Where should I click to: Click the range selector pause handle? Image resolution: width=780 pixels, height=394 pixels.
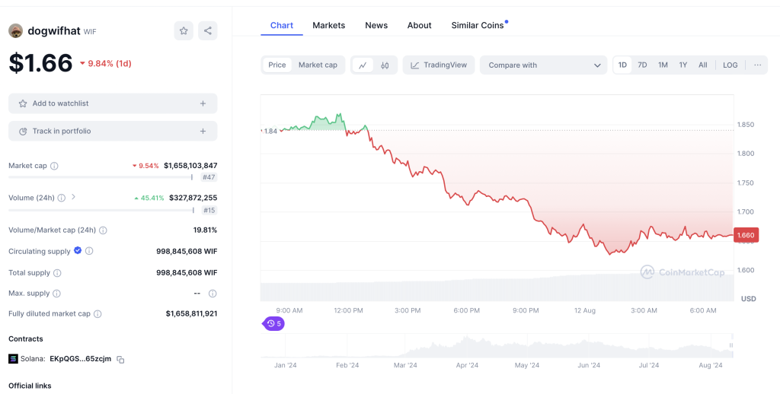point(731,345)
